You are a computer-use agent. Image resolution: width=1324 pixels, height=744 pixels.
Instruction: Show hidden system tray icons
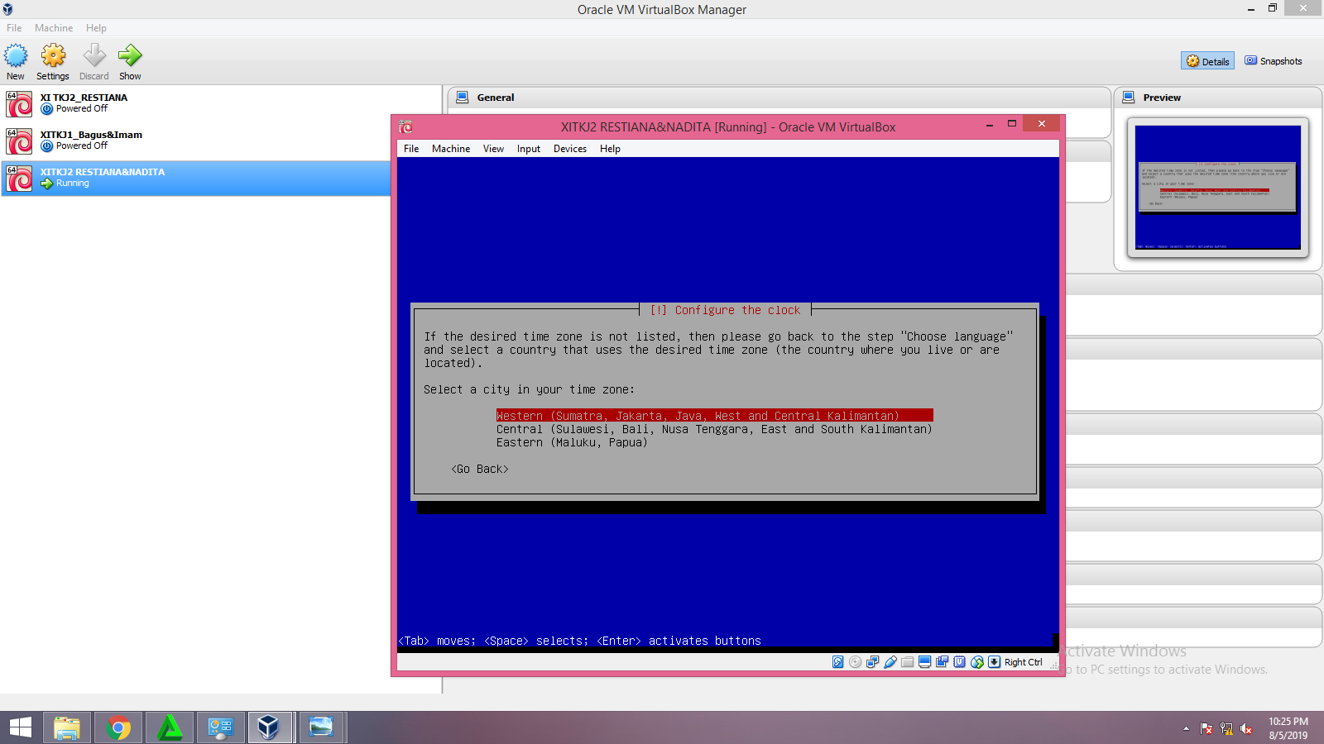click(1186, 728)
